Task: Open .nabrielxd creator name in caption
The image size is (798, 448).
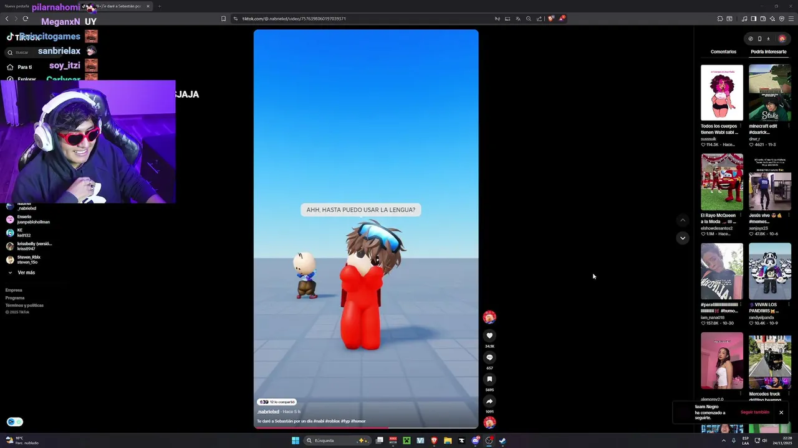Action: pyautogui.click(x=268, y=412)
